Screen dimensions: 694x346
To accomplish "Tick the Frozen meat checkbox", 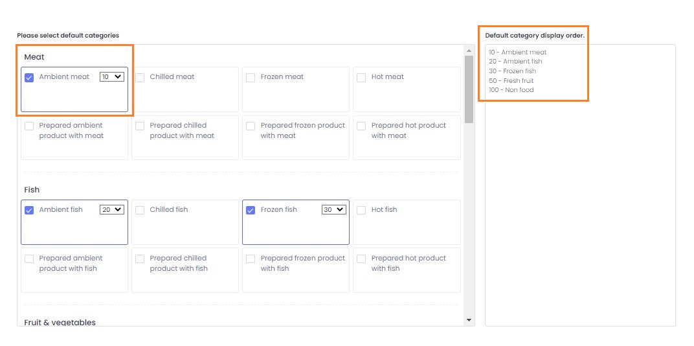I will click(x=251, y=78).
